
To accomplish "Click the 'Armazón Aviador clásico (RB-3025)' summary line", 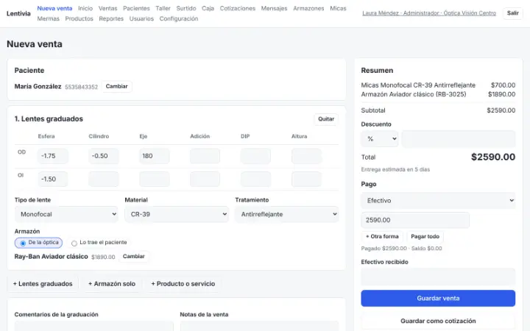I will click(438, 94).
